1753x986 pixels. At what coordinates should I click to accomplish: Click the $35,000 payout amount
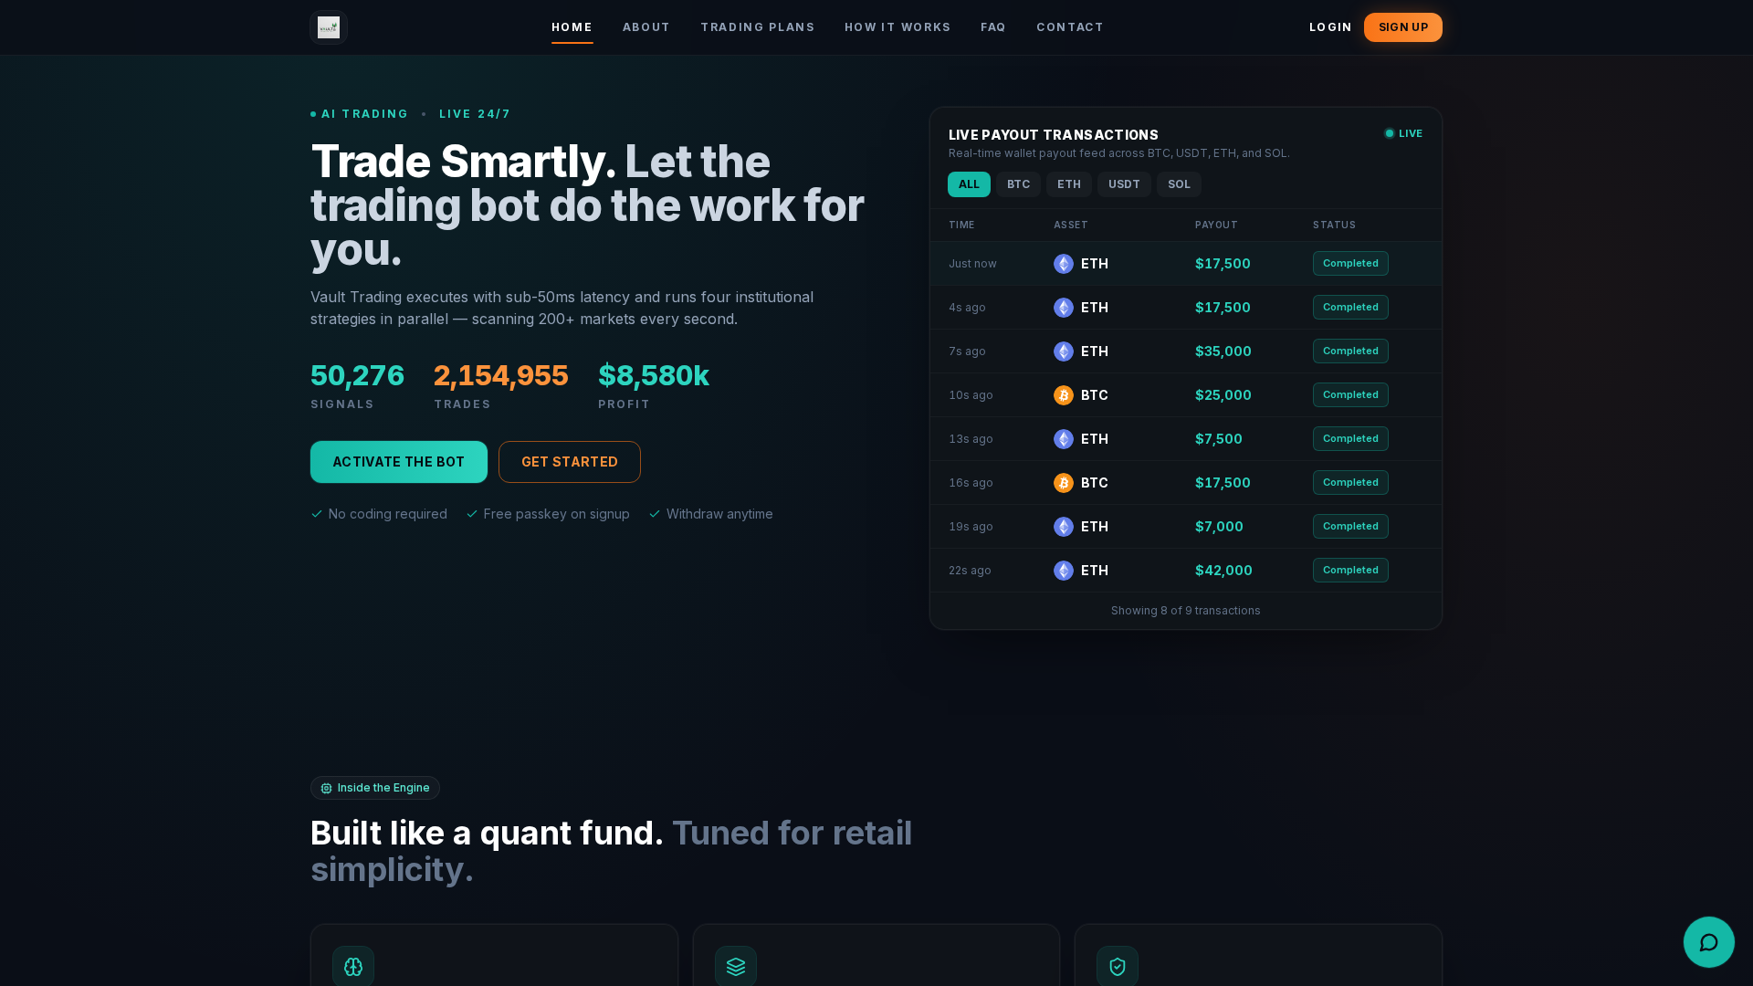[x=1223, y=351]
